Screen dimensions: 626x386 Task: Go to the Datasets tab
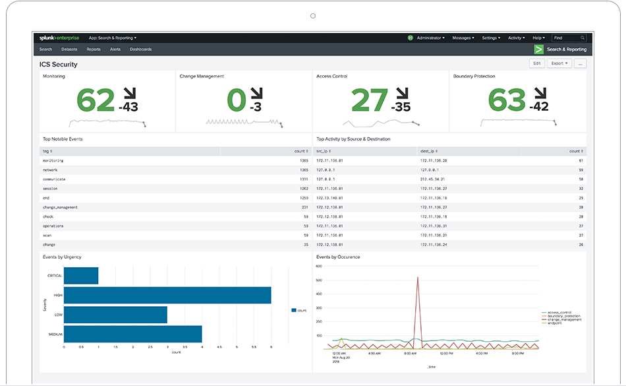69,49
